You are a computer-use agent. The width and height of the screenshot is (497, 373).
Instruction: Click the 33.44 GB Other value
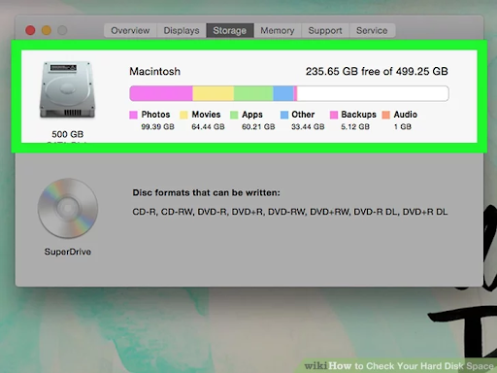coord(308,126)
